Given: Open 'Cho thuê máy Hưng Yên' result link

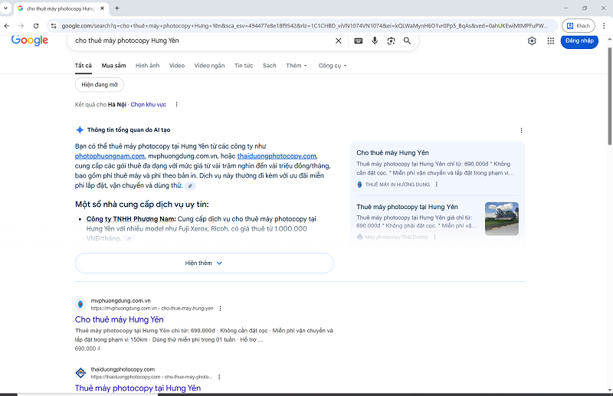Looking at the screenshot, I should click(119, 319).
